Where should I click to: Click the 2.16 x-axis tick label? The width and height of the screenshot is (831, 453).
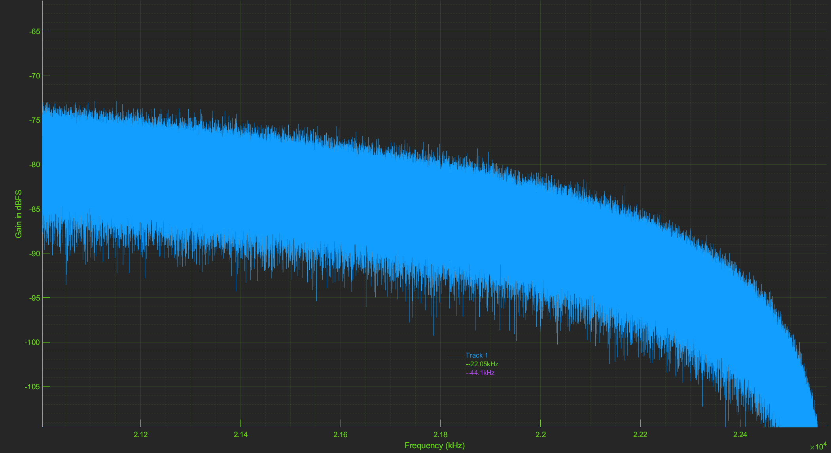coord(340,434)
